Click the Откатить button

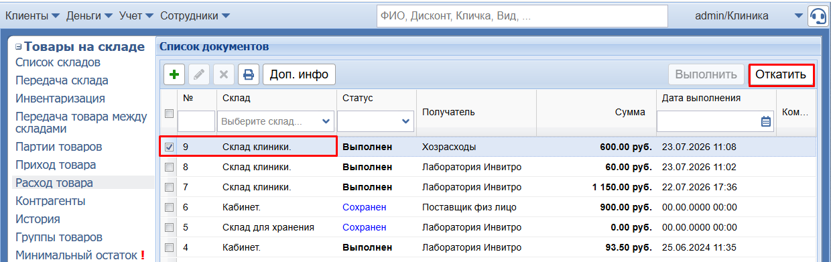point(781,74)
